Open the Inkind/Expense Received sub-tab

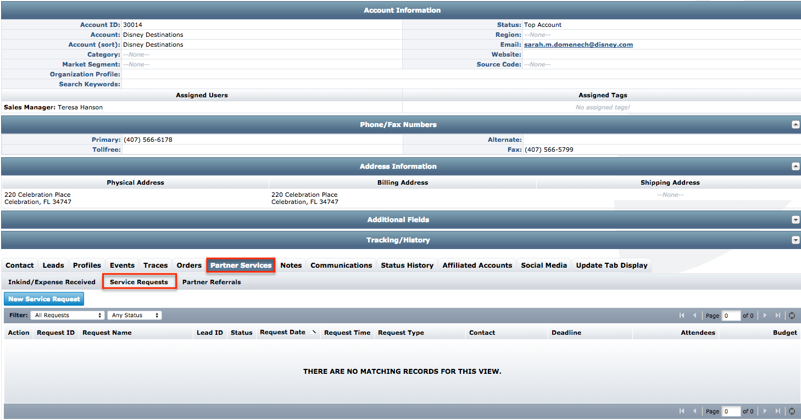pyautogui.click(x=52, y=282)
